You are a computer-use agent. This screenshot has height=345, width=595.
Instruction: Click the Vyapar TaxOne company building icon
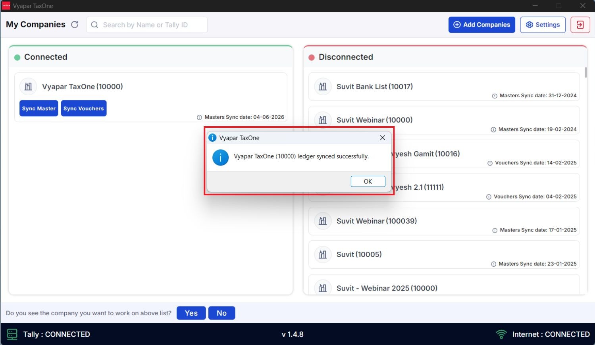point(28,87)
